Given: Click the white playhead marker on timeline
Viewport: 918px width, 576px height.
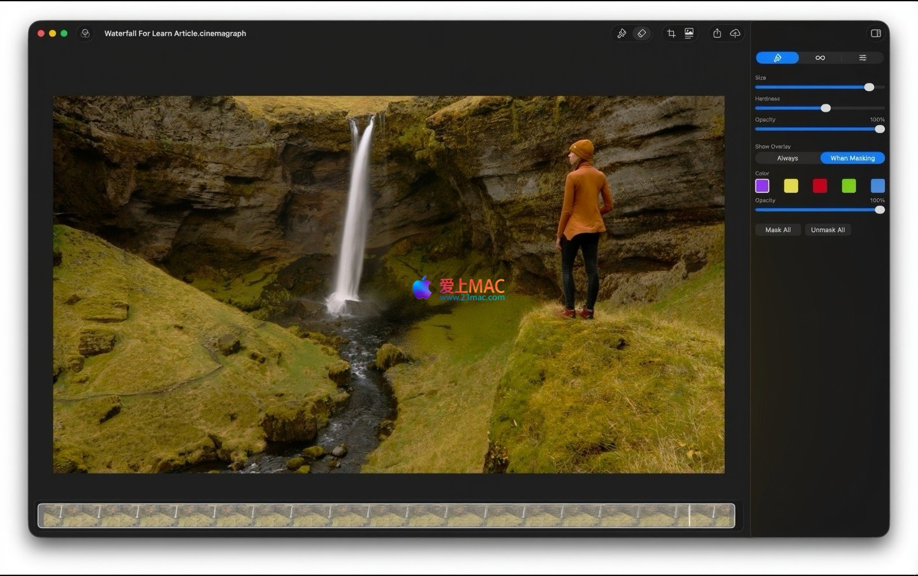Looking at the screenshot, I should [x=689, y=515].
